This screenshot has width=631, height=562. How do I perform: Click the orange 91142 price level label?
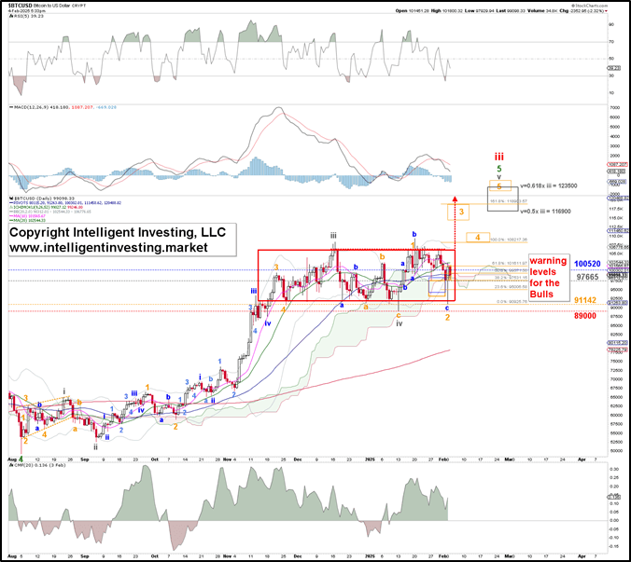(x=585, y=300)
